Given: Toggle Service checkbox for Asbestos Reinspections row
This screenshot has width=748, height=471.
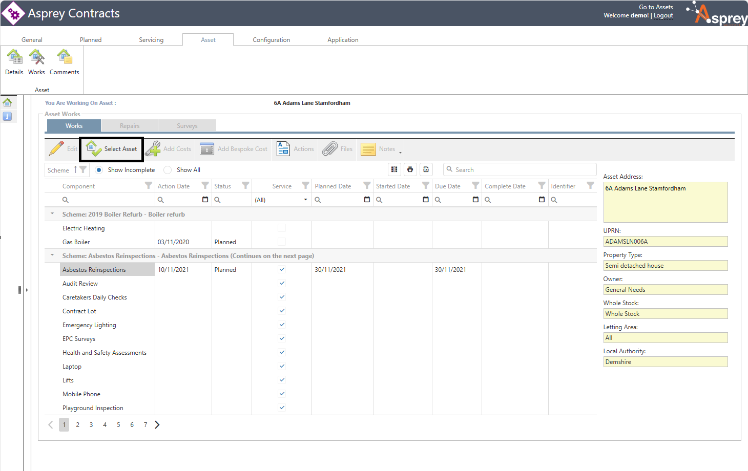Looking at the screenshot, I should tap(282, 269).
